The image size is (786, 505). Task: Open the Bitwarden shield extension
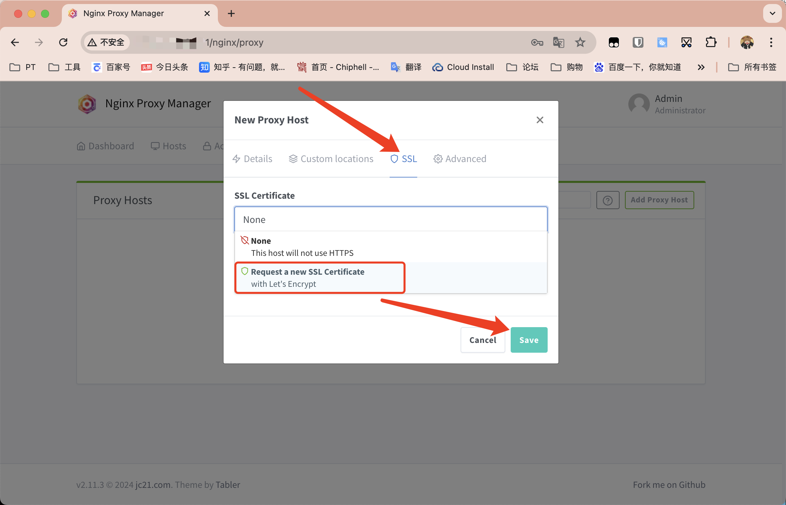coord(638,42)
